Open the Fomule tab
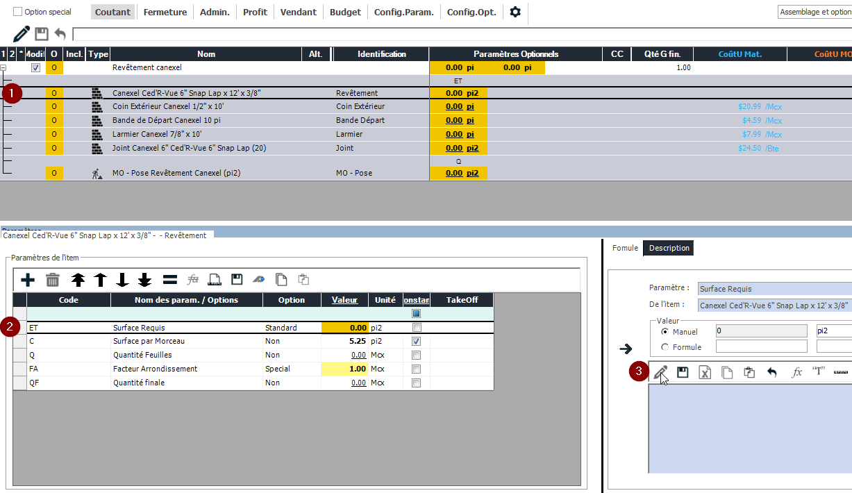This screenshot has width=852, height=493. pyautogui.click(x=625, y=248)
